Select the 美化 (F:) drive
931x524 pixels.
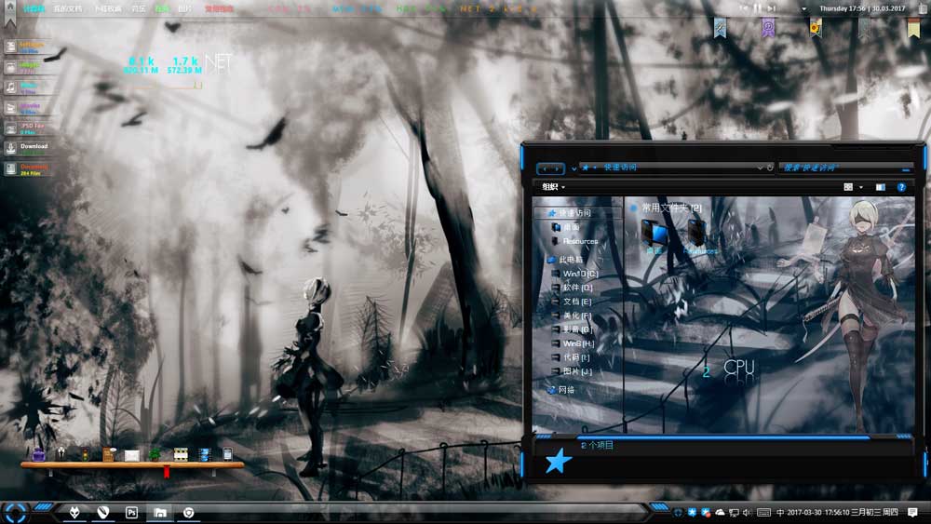coord(572,316)
